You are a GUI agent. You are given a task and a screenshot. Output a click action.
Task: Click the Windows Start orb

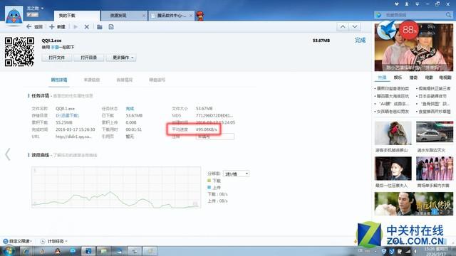9,251
